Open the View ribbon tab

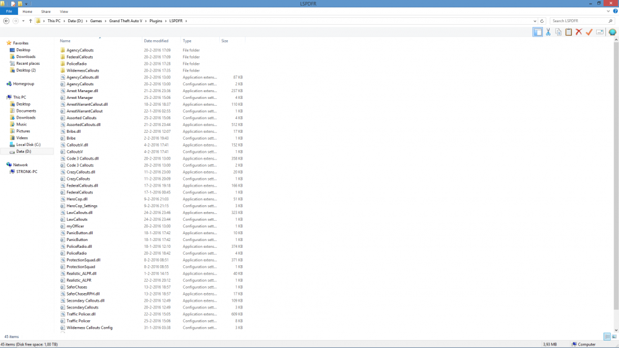click(64, 11)
